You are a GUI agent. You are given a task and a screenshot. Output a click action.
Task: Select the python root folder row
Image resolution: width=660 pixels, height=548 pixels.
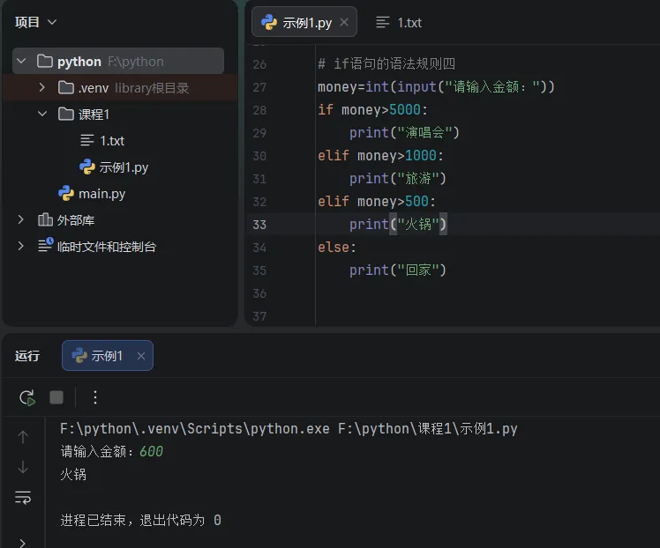click(118, 62)
